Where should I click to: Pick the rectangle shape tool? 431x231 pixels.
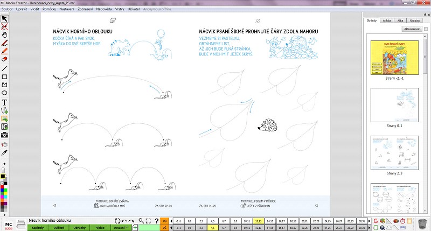4,77
